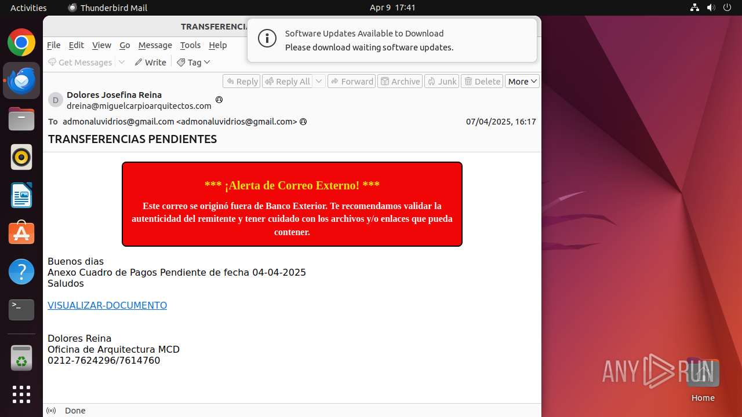Compose with the Write button
The image size is (742, 417).
point(150,62)
